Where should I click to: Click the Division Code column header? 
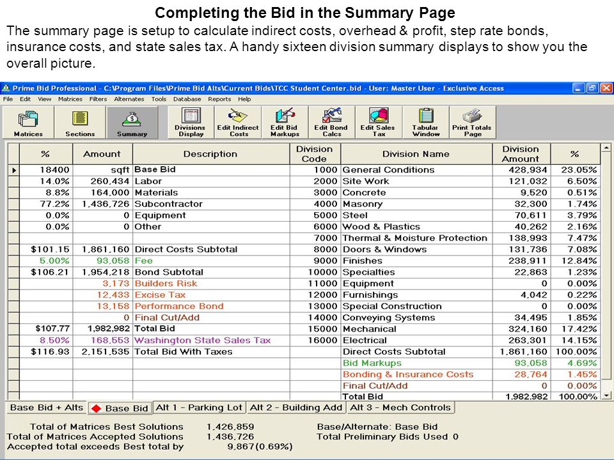(x=315, y=154)
